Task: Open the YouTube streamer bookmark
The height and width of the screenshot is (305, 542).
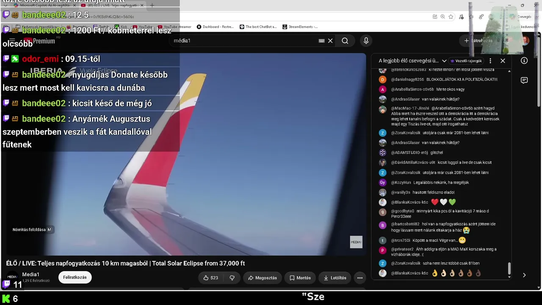Action: click(x=175, y=27)
